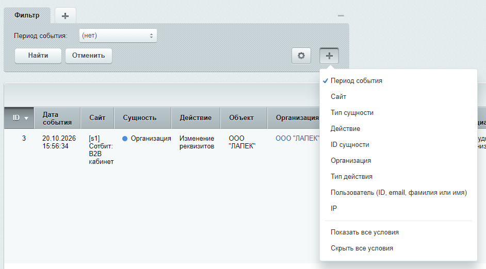Select Тип сущности filter condition
The width and height of the screenshot is (486, 269).
[x=398, y=113]
